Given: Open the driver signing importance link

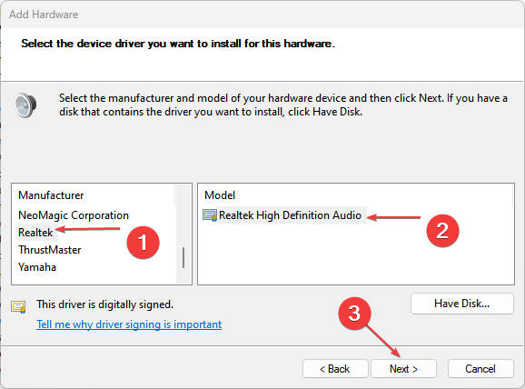Looking at the screenshot, I should click(x=129, y=324).
